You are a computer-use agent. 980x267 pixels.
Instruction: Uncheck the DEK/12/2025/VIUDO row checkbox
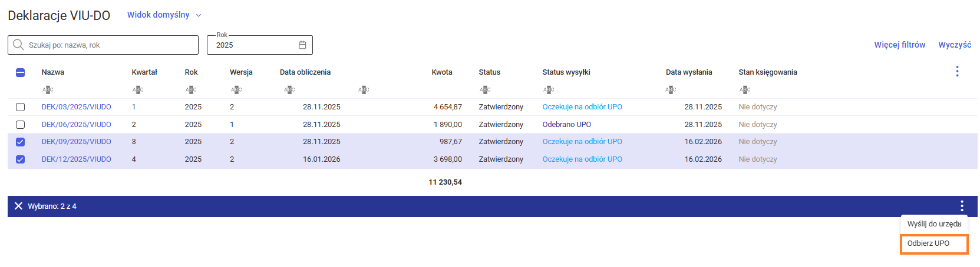click(x=20, y=159)
